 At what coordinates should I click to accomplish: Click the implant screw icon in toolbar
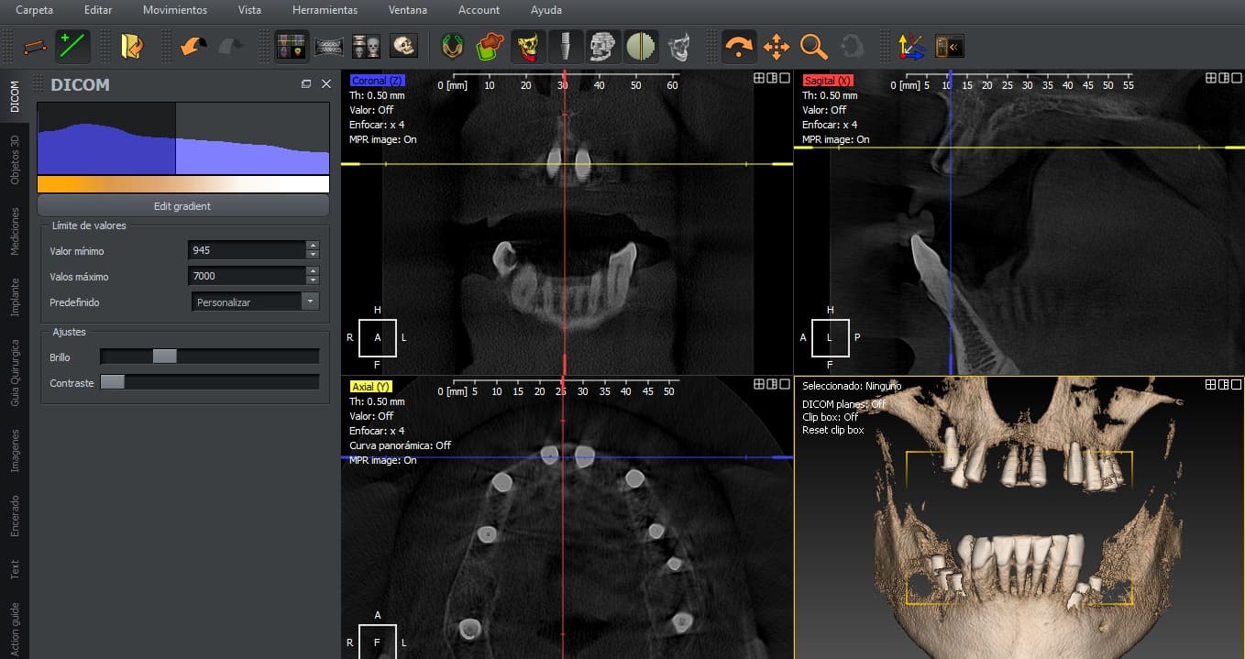(x=566, y=46)
